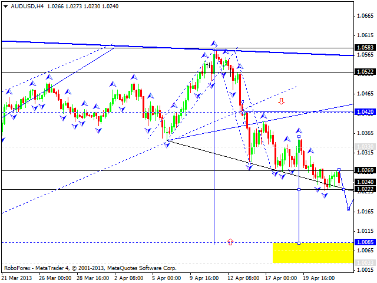
Task: Click the red down arrow marker
Action: point(282,101)
